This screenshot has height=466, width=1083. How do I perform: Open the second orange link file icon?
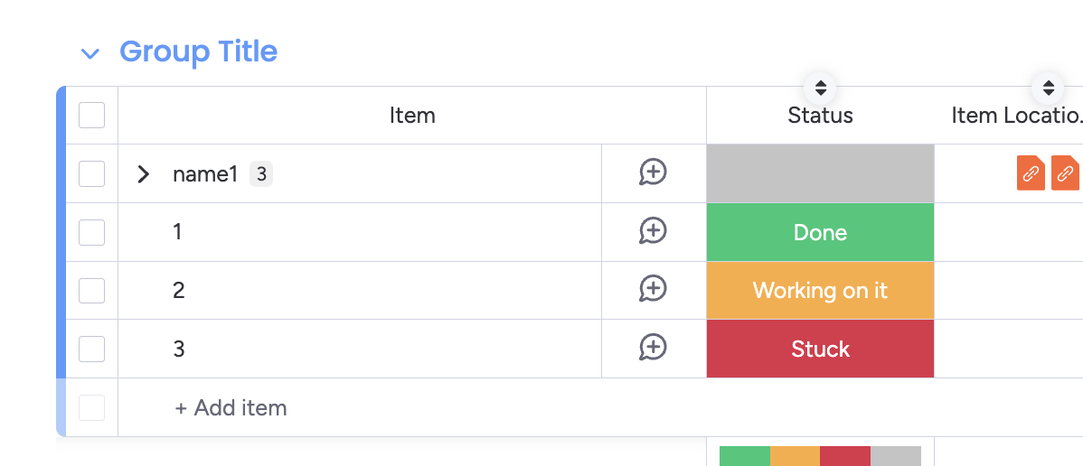coord(1064,172)
